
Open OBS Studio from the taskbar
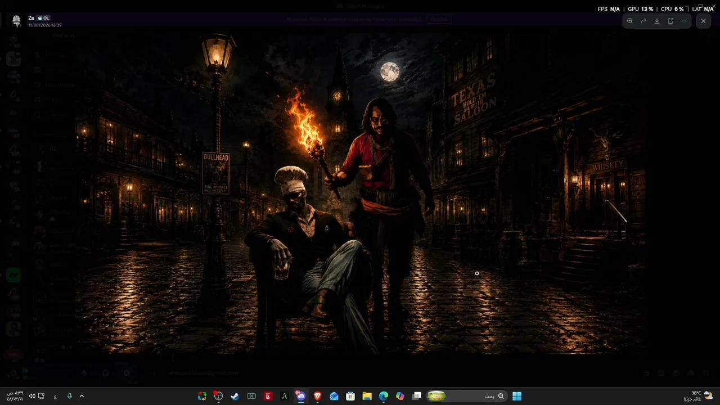click(x=218, y=396)
